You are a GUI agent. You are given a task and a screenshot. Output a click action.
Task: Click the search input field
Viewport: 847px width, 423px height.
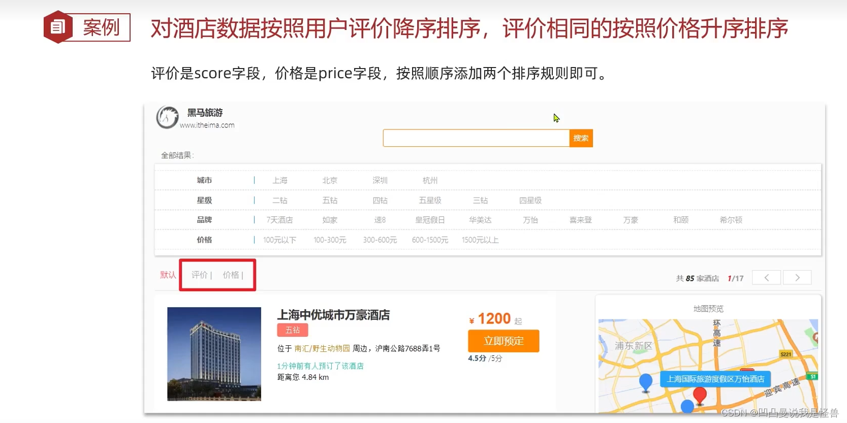476,138
